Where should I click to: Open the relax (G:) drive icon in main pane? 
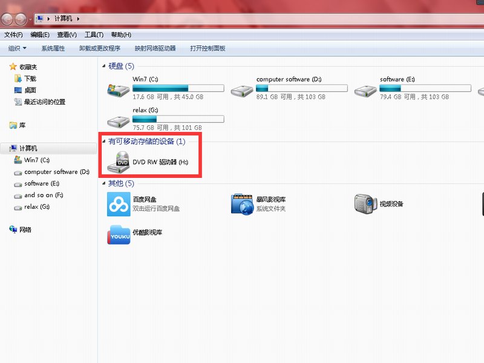(x=118, y=122)
